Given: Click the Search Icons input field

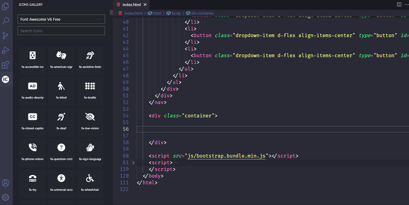Looking at the screenshot, I should [61, 31].
